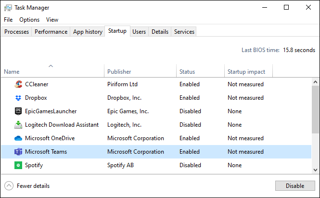Sort by the Status column header

(200, 71)
